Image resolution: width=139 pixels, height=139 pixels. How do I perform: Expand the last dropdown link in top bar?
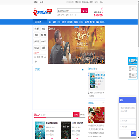click(102, 2)
